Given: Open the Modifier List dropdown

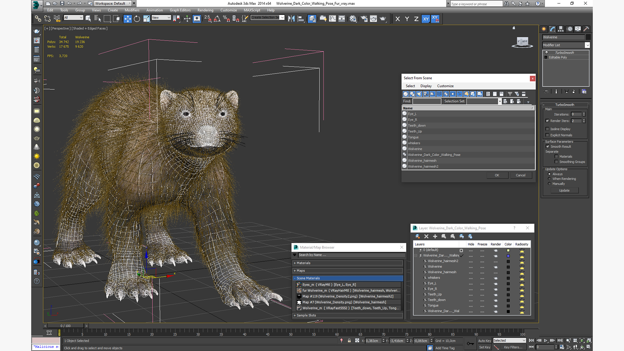Looking at the screenshot, I should pos(566,45).
